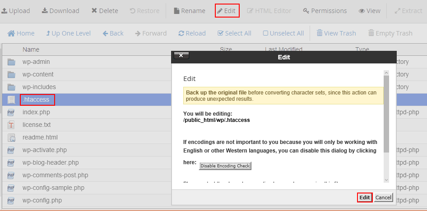Viewport: 427px width, 211px height.
Task: Select wp-comments-post.php file name
Action: click(x=55, y=175)
